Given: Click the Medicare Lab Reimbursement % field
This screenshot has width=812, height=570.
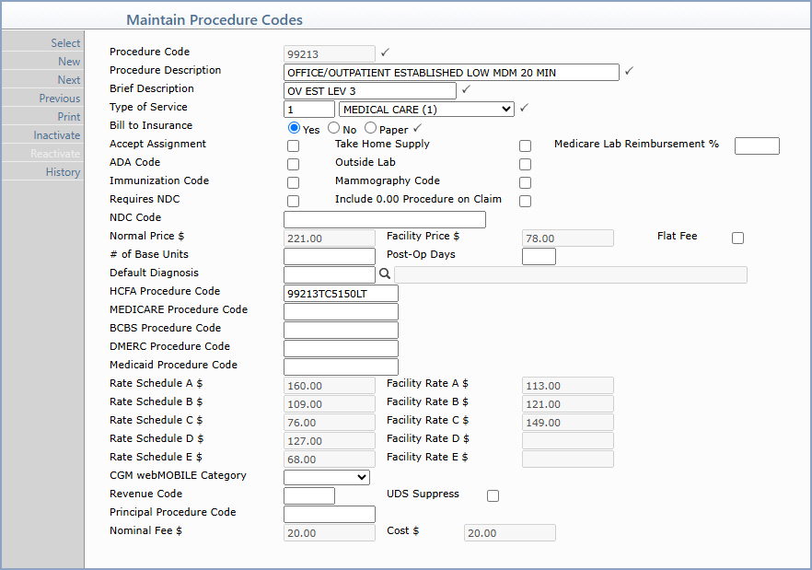Looking at the screenshot, I should [757, 146].
